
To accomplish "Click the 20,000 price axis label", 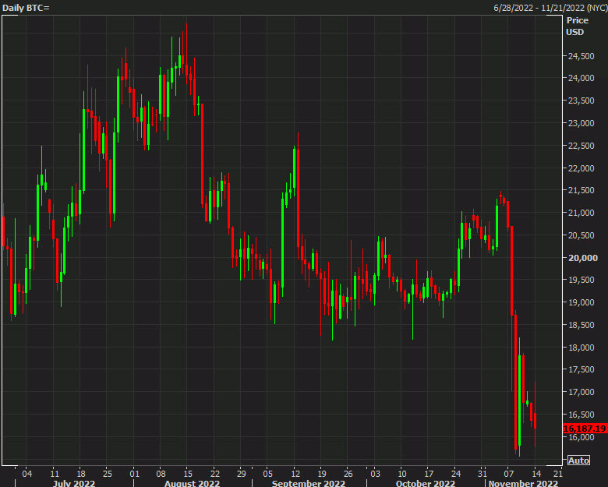I will tap(583, 258).
